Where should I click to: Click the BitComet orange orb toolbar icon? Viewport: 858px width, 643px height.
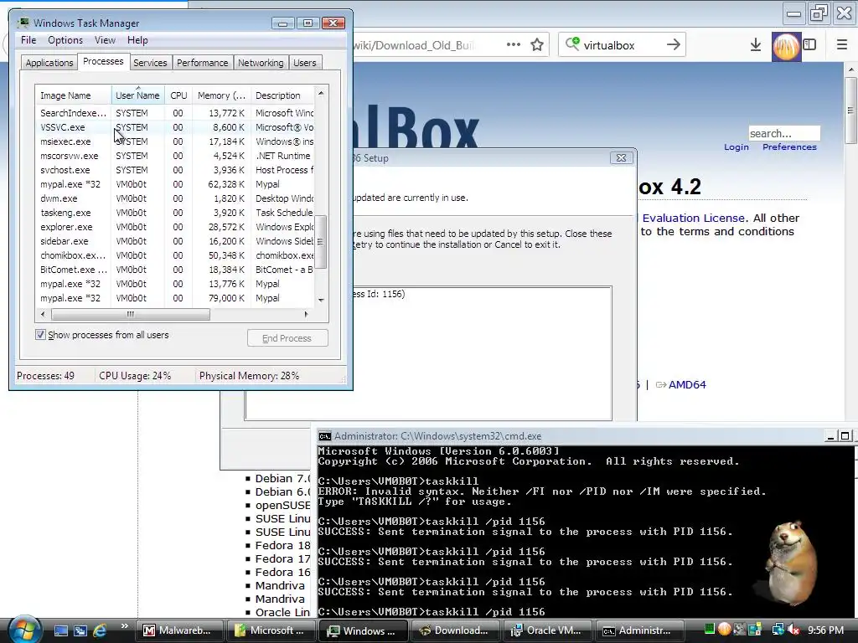click(x=786, y=46)
